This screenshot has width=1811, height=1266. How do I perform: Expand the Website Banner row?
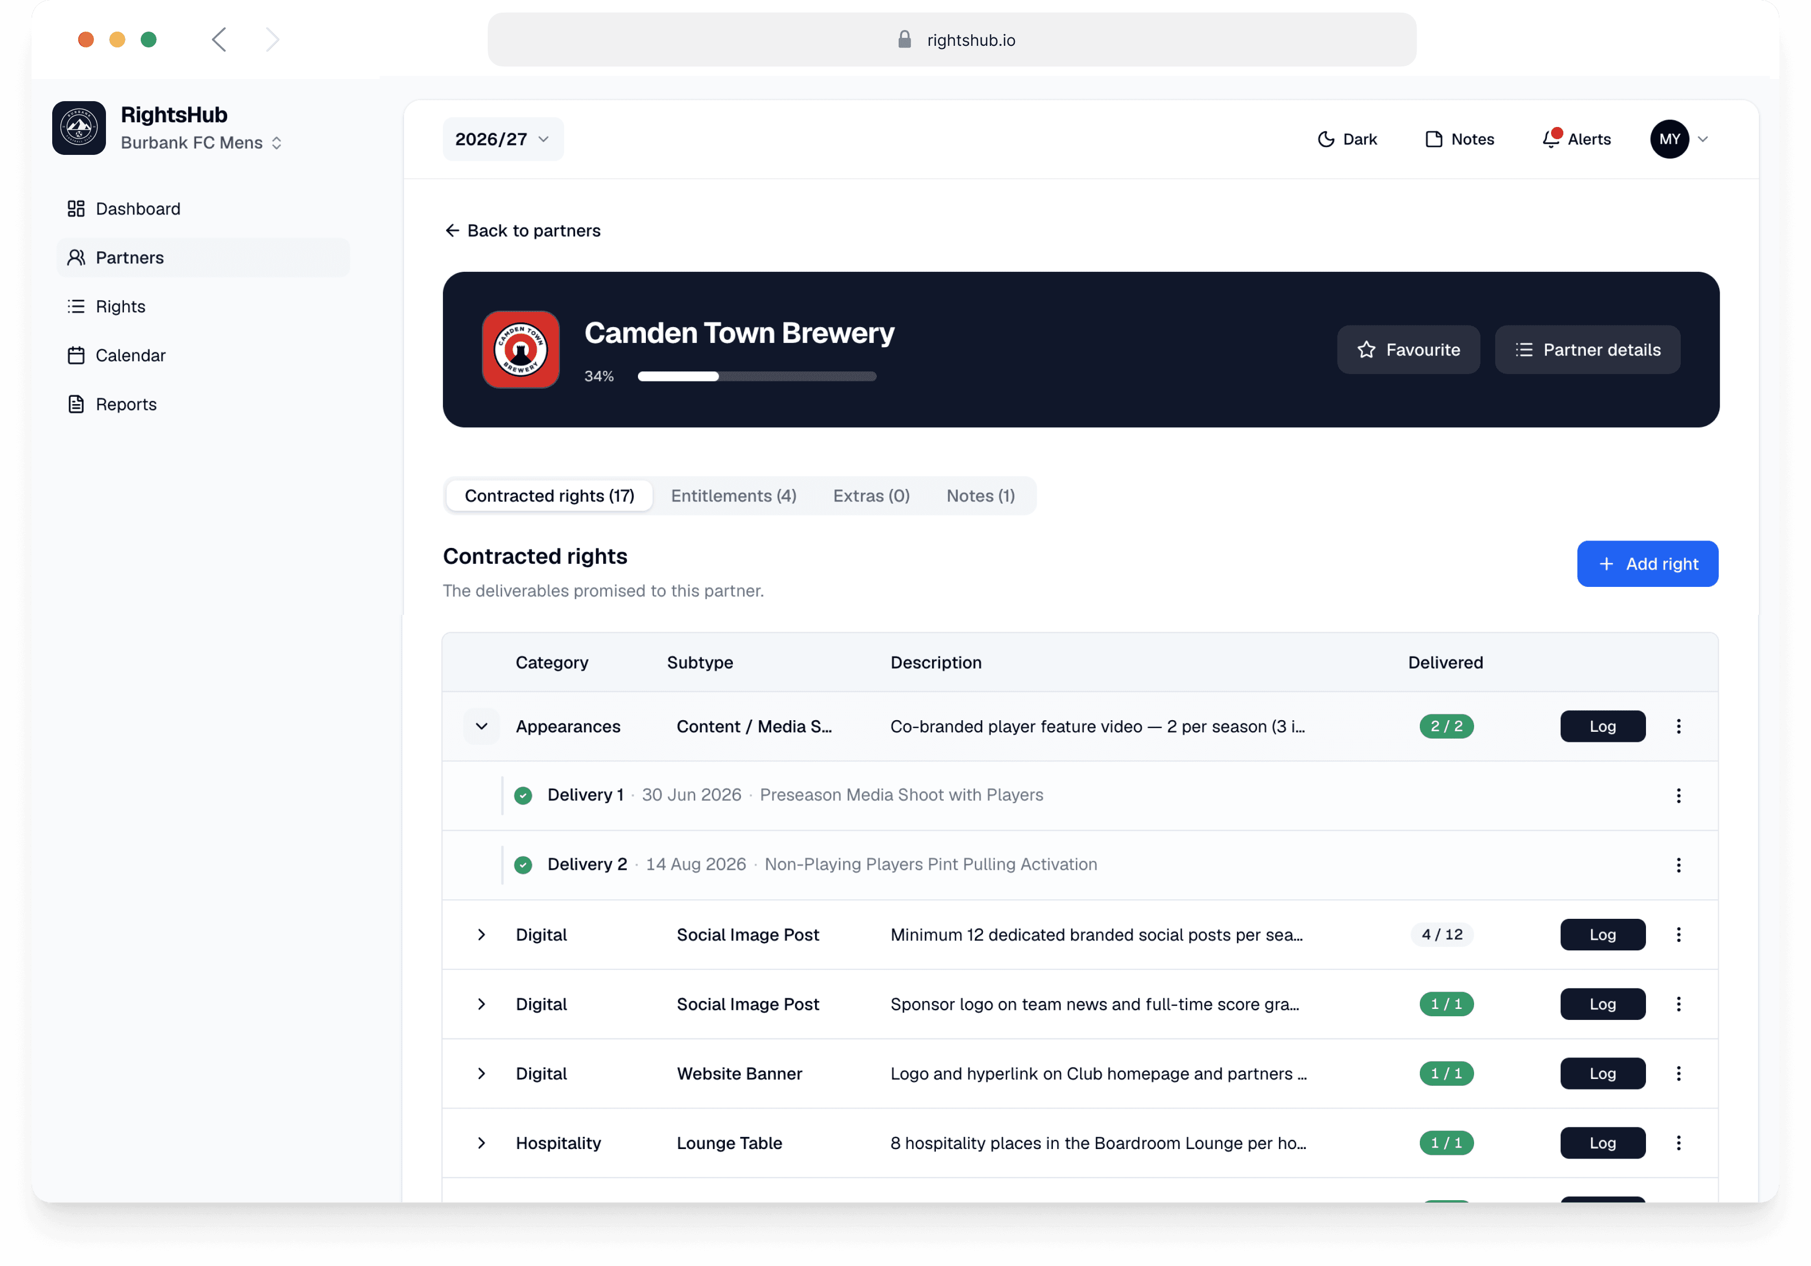(x=481, y=1073)
